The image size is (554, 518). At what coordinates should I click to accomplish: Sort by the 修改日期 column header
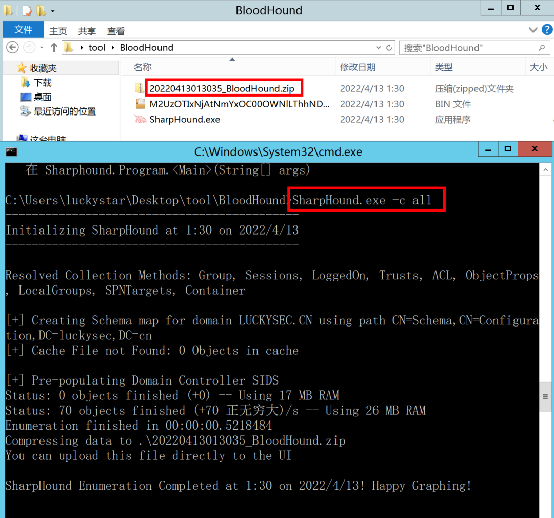pyautogui.click(x=382, y=67)
